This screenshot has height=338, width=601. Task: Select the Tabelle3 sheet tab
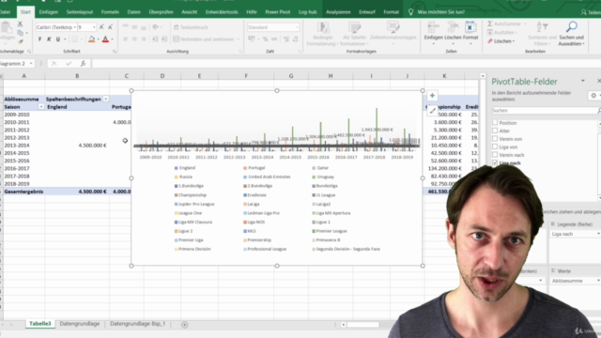[x=39, y=324]
